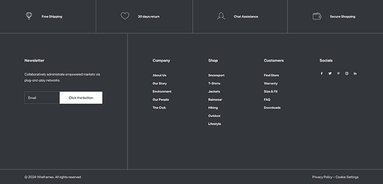Viewport: 383px width, 184px height.
Task: Click the Customers column heading
Action: [274, 60]
